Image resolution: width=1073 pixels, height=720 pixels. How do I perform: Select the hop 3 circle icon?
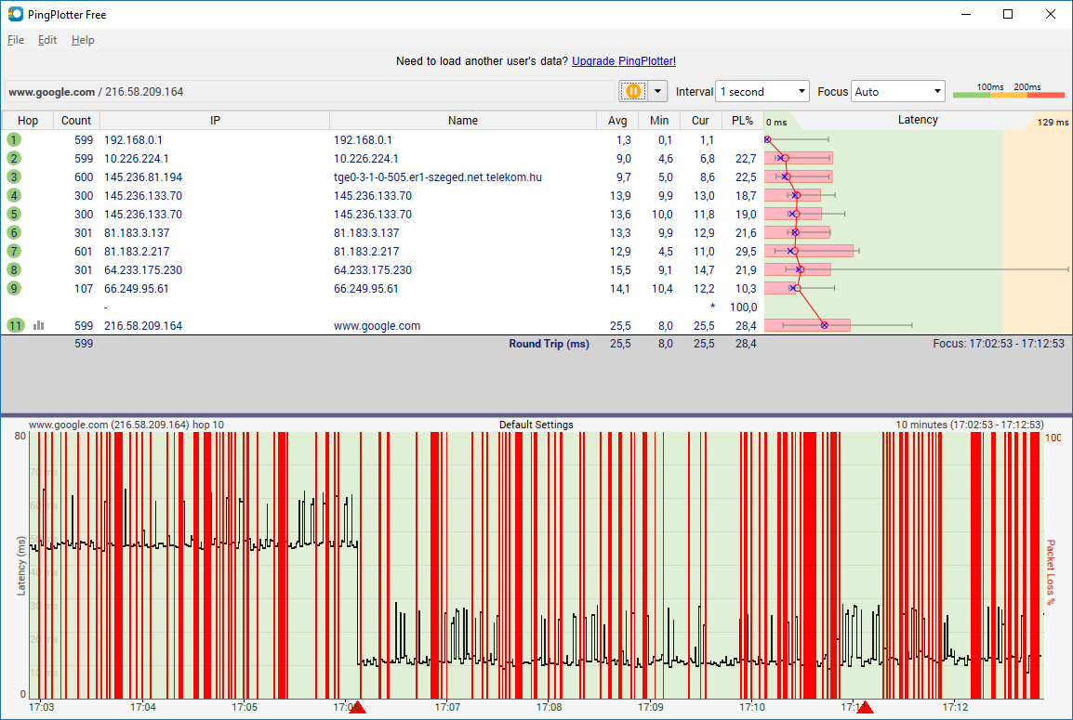14,177
